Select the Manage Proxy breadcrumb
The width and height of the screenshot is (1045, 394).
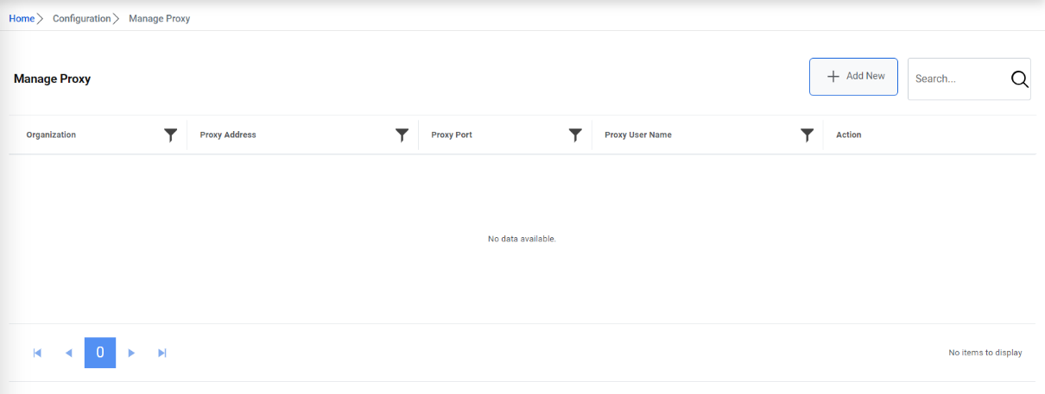[x=159, y=18]
